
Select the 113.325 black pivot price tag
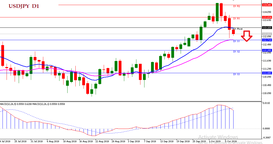click(x=267, y=27)
